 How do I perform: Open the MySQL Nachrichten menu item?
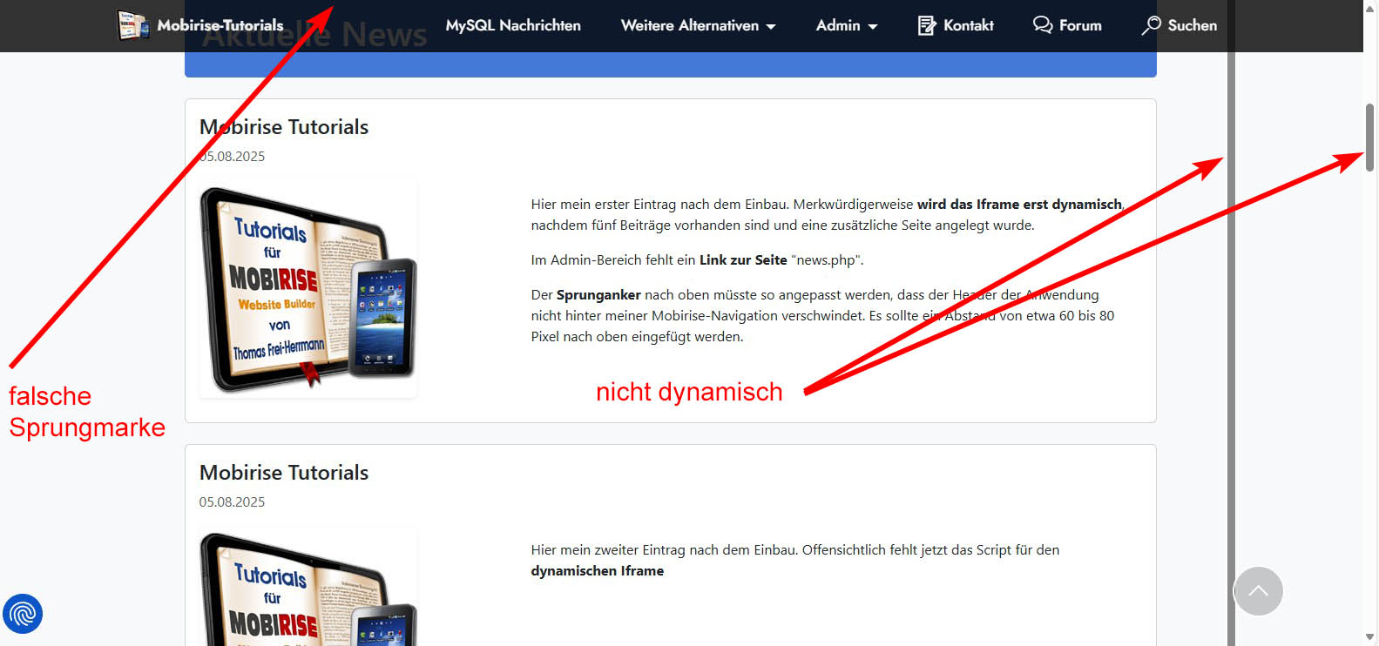coord(513,25)
